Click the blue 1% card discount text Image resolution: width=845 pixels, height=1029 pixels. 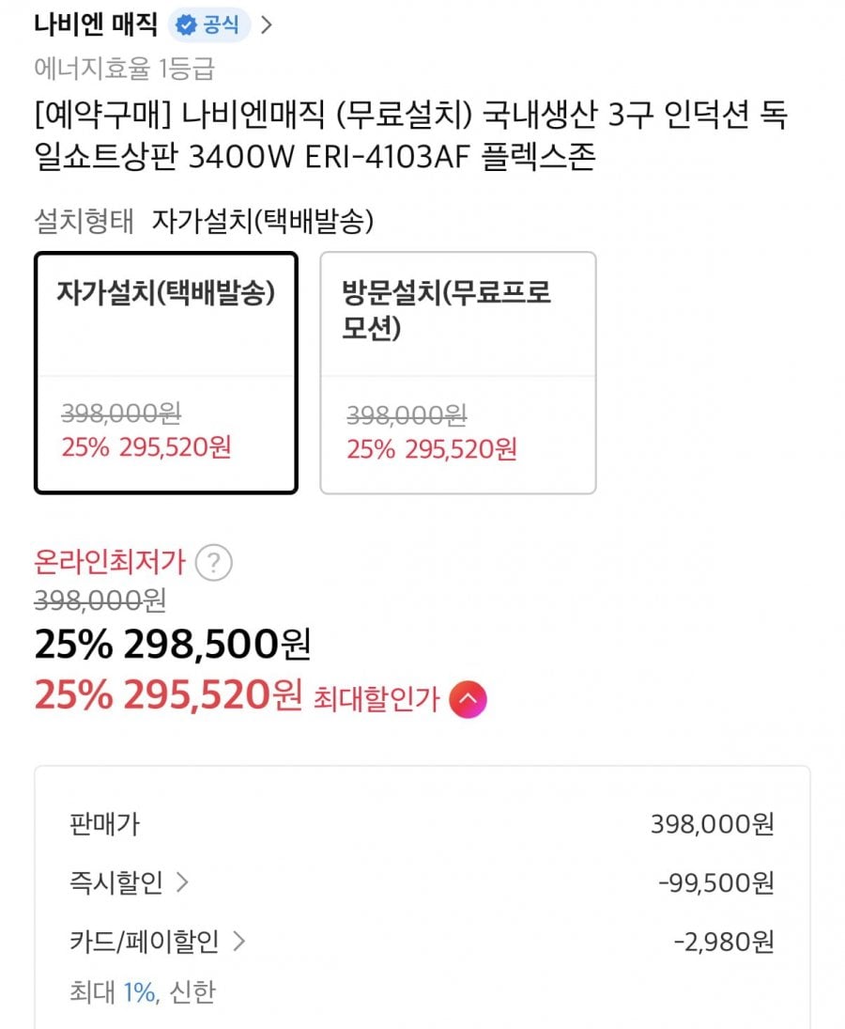tap(139, 992)
